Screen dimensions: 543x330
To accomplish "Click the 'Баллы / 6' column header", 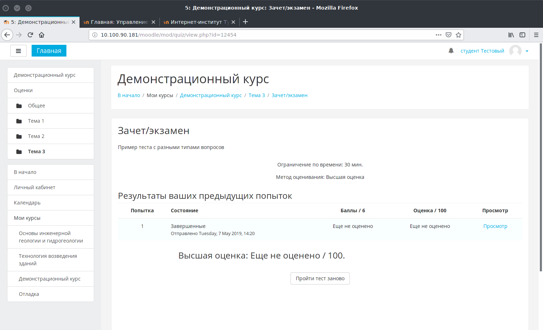I will (353, 211).
